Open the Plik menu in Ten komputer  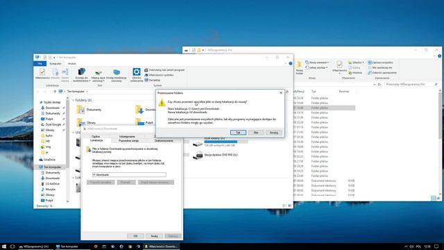[40, 64]
